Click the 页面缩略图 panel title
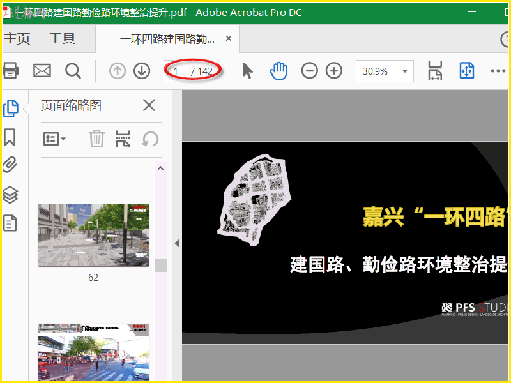This screenshot has width=511, height=383. [71, 105]
